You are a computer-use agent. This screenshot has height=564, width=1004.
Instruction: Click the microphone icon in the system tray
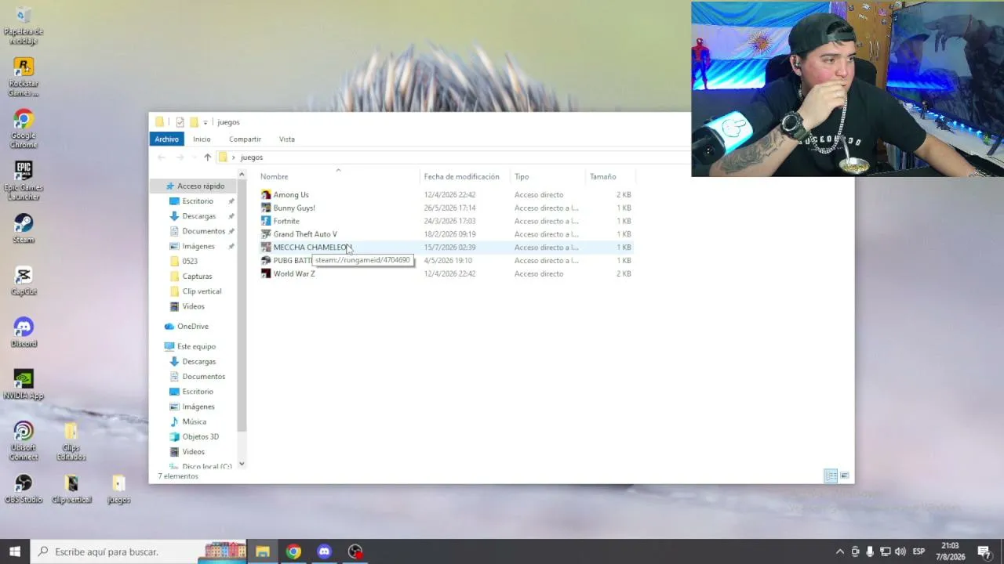(x=870, y=551)
